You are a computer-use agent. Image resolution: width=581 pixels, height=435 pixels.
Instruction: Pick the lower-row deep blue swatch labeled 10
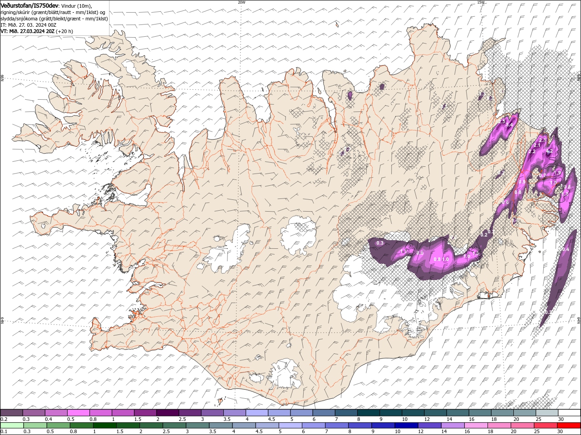tap(406, 425)
